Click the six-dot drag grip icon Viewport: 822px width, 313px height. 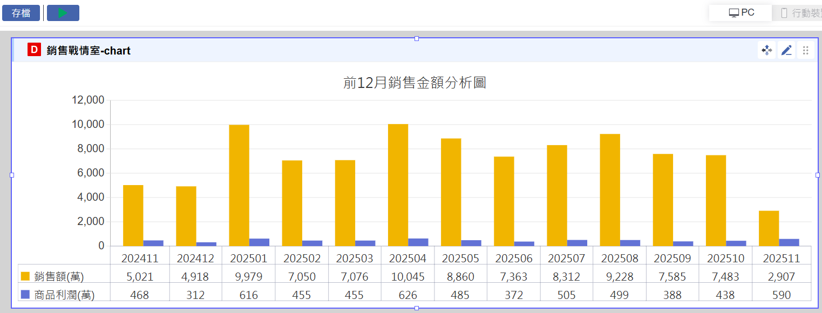pyautogui.click(x=805, y=50)
